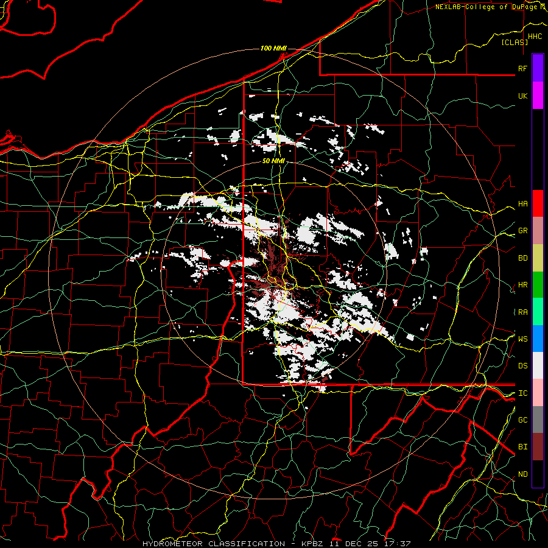Click the blue WS wet snow swatch
548x548 pixels.
(538, 339)
